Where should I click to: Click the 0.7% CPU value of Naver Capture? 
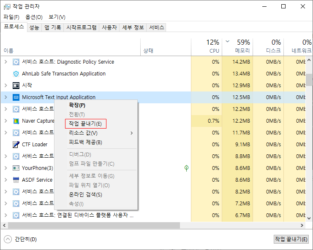pos(213,121)
